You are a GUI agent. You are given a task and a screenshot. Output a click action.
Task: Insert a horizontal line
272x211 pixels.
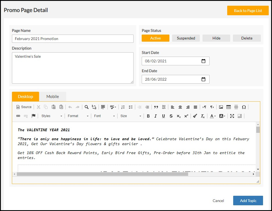pos(236,107)
